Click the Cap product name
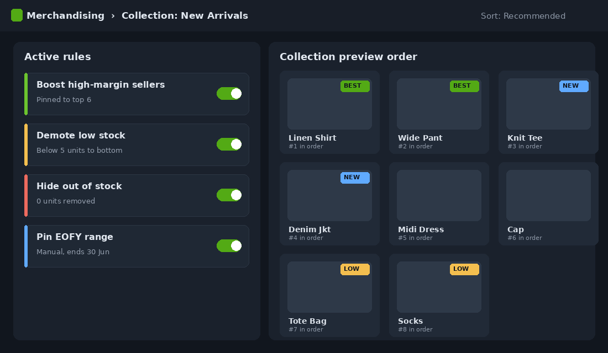 point(515,229)
